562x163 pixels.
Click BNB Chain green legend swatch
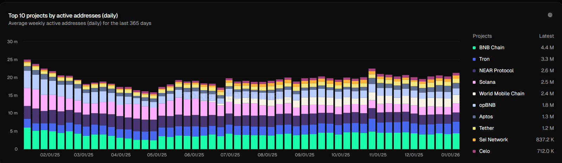(x=474, y=48)
